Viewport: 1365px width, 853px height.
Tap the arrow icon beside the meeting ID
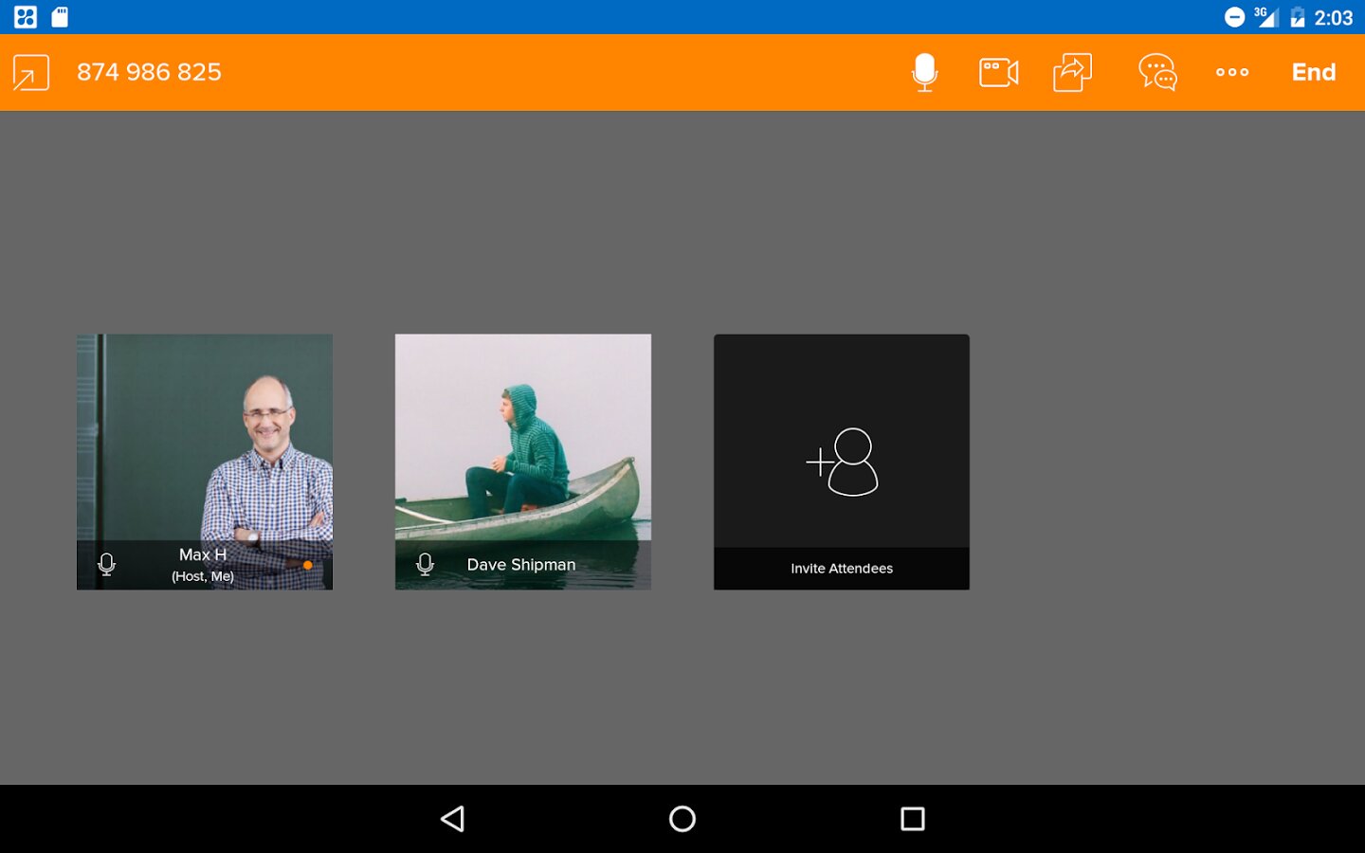(31, 73)
